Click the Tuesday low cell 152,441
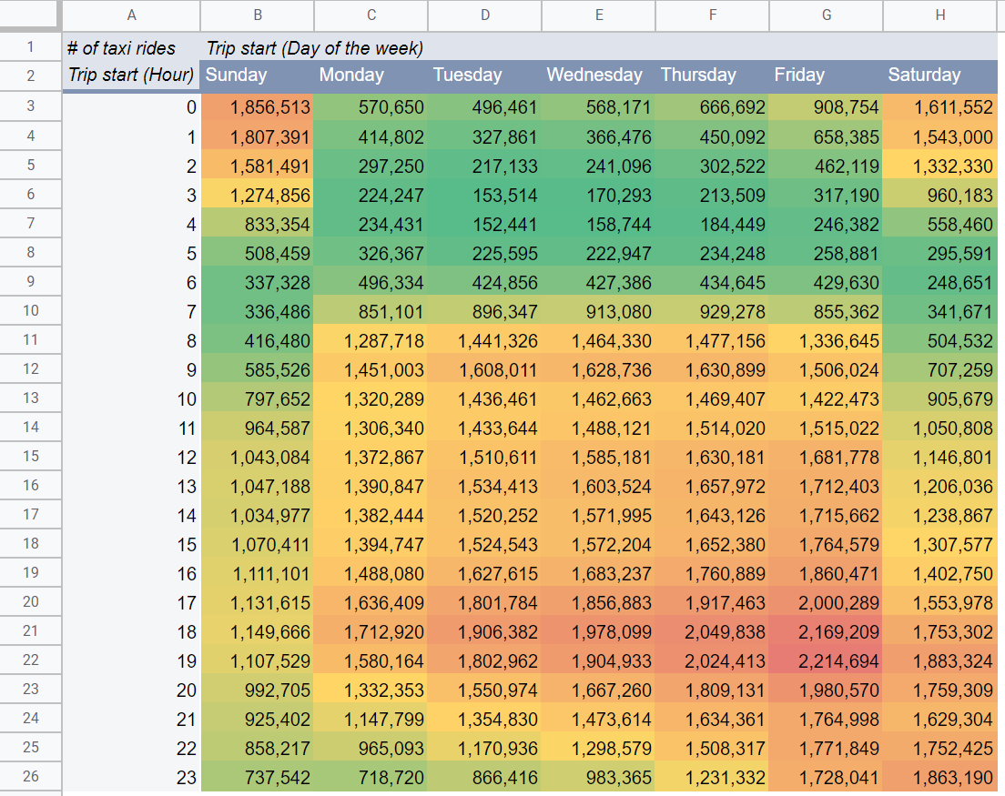The image size is (1005, 796). 485,224
